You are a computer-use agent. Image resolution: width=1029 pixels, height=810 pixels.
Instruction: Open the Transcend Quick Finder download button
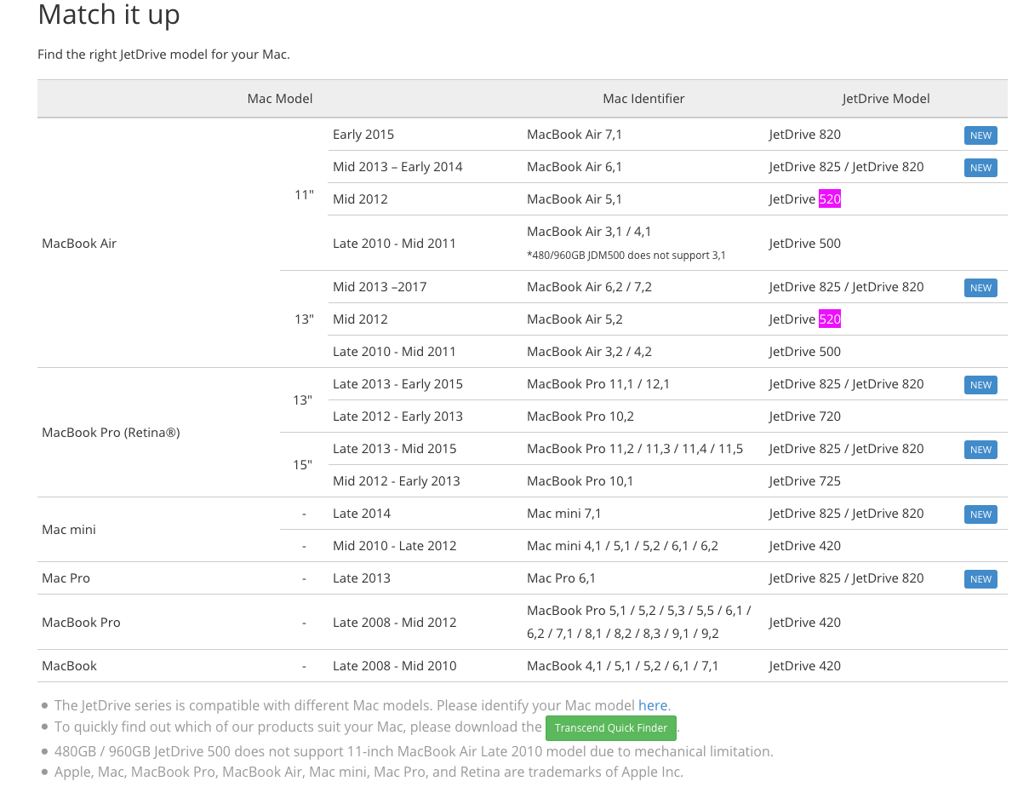pos(611,728)
